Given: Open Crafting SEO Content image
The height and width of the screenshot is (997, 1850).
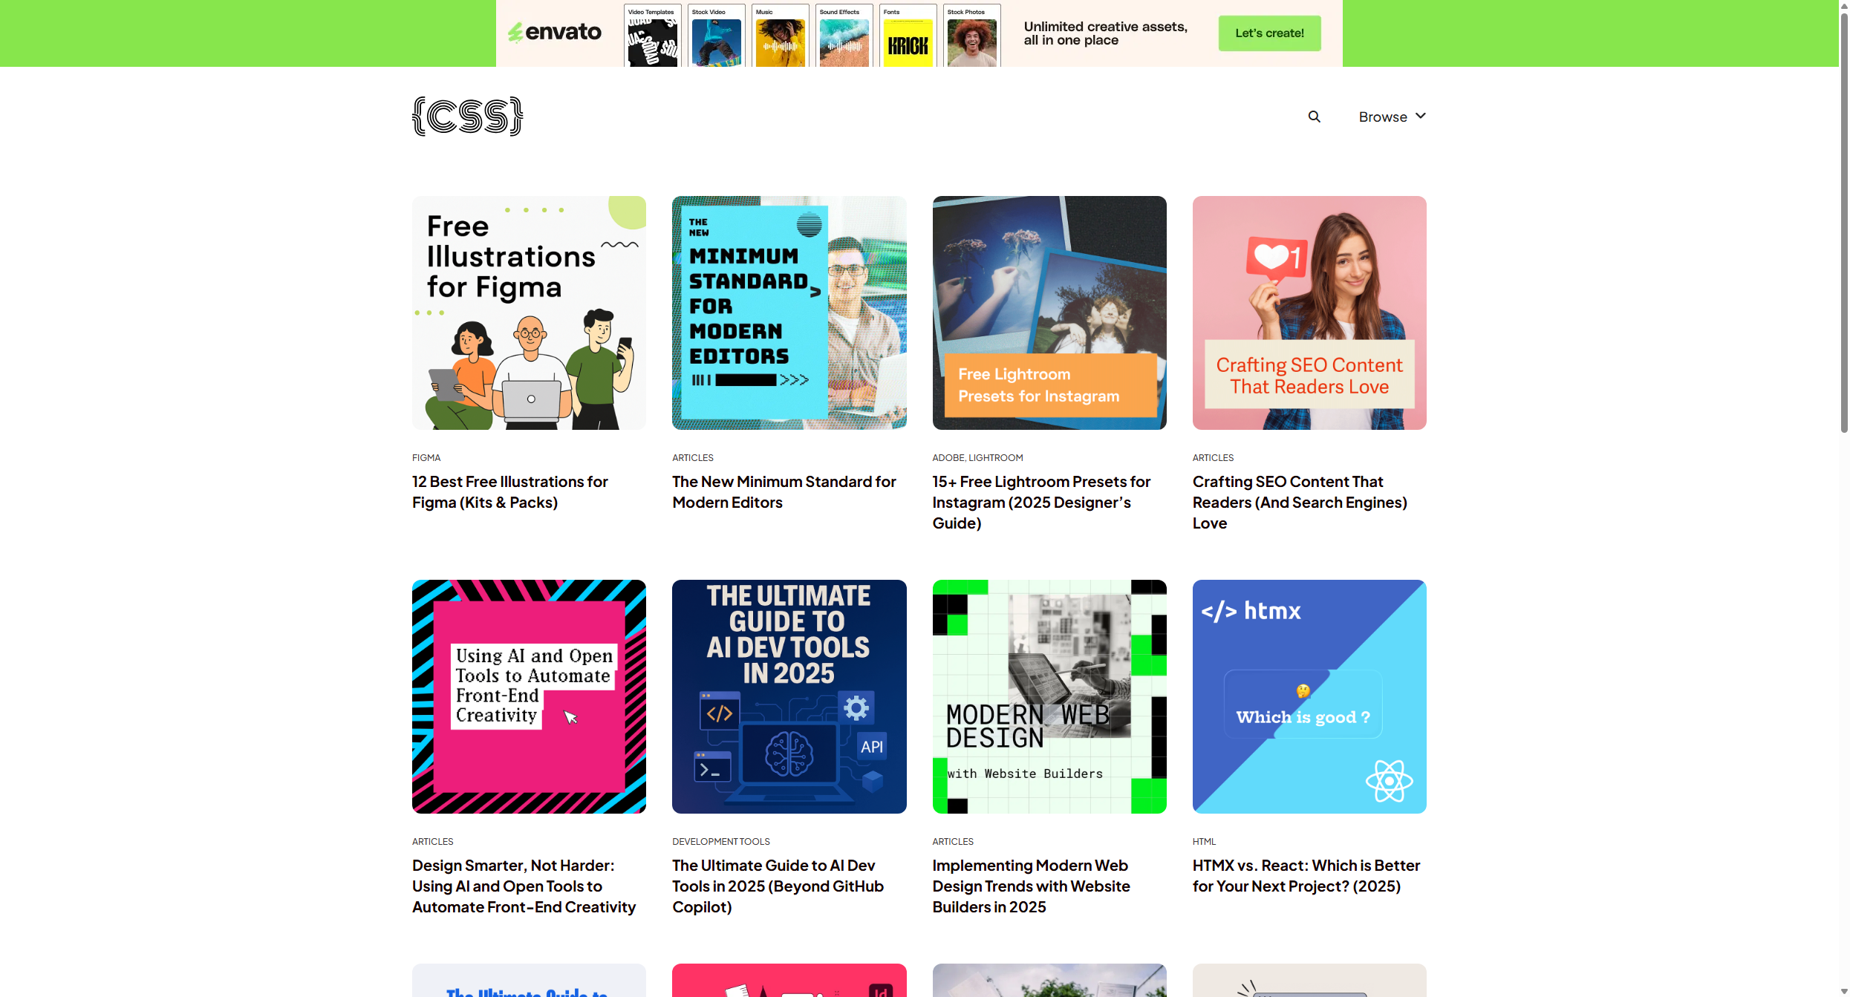Looking at the screenshot, I should [1309, 313].
